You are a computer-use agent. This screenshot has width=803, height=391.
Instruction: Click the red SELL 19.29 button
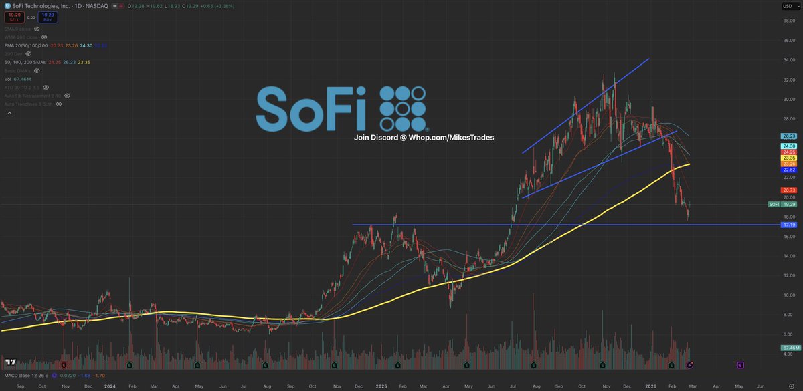13,17
